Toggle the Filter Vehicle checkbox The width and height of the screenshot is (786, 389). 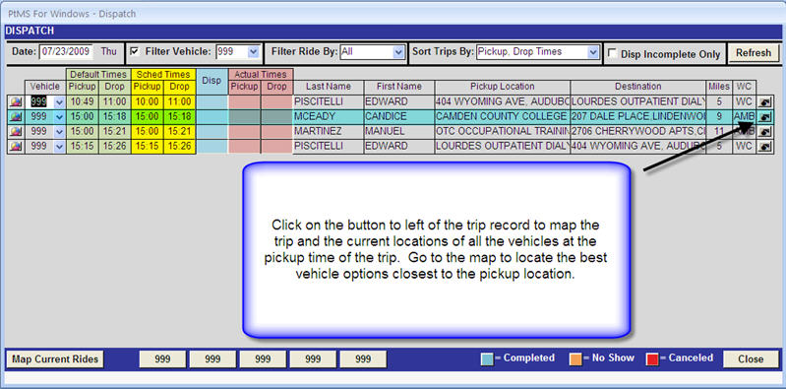pos(134,51)
